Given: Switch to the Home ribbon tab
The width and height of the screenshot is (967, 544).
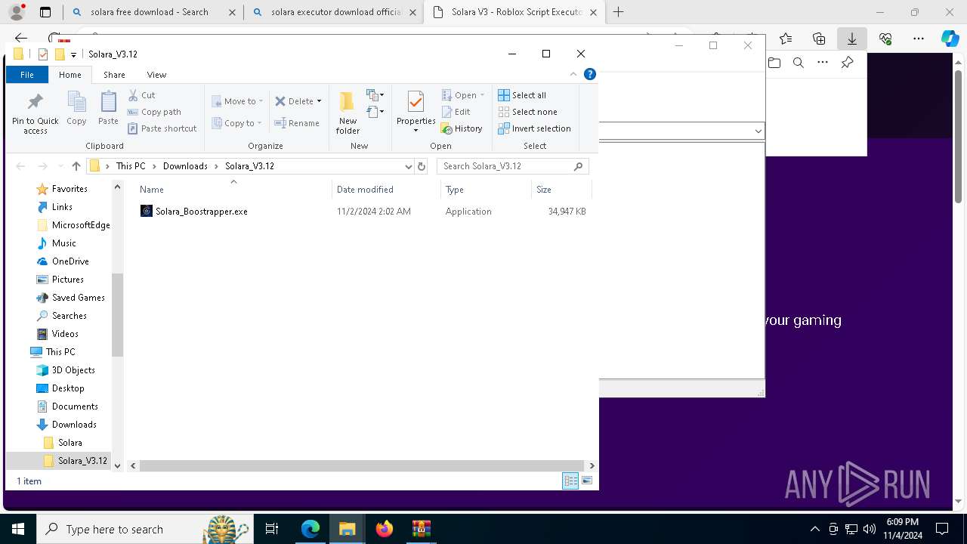Looking at the screenshot, I should [70, 75].
